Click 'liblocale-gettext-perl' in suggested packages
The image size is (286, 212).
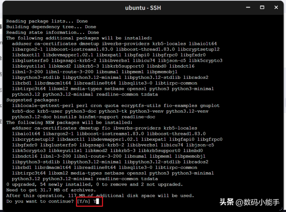(43, 106)
